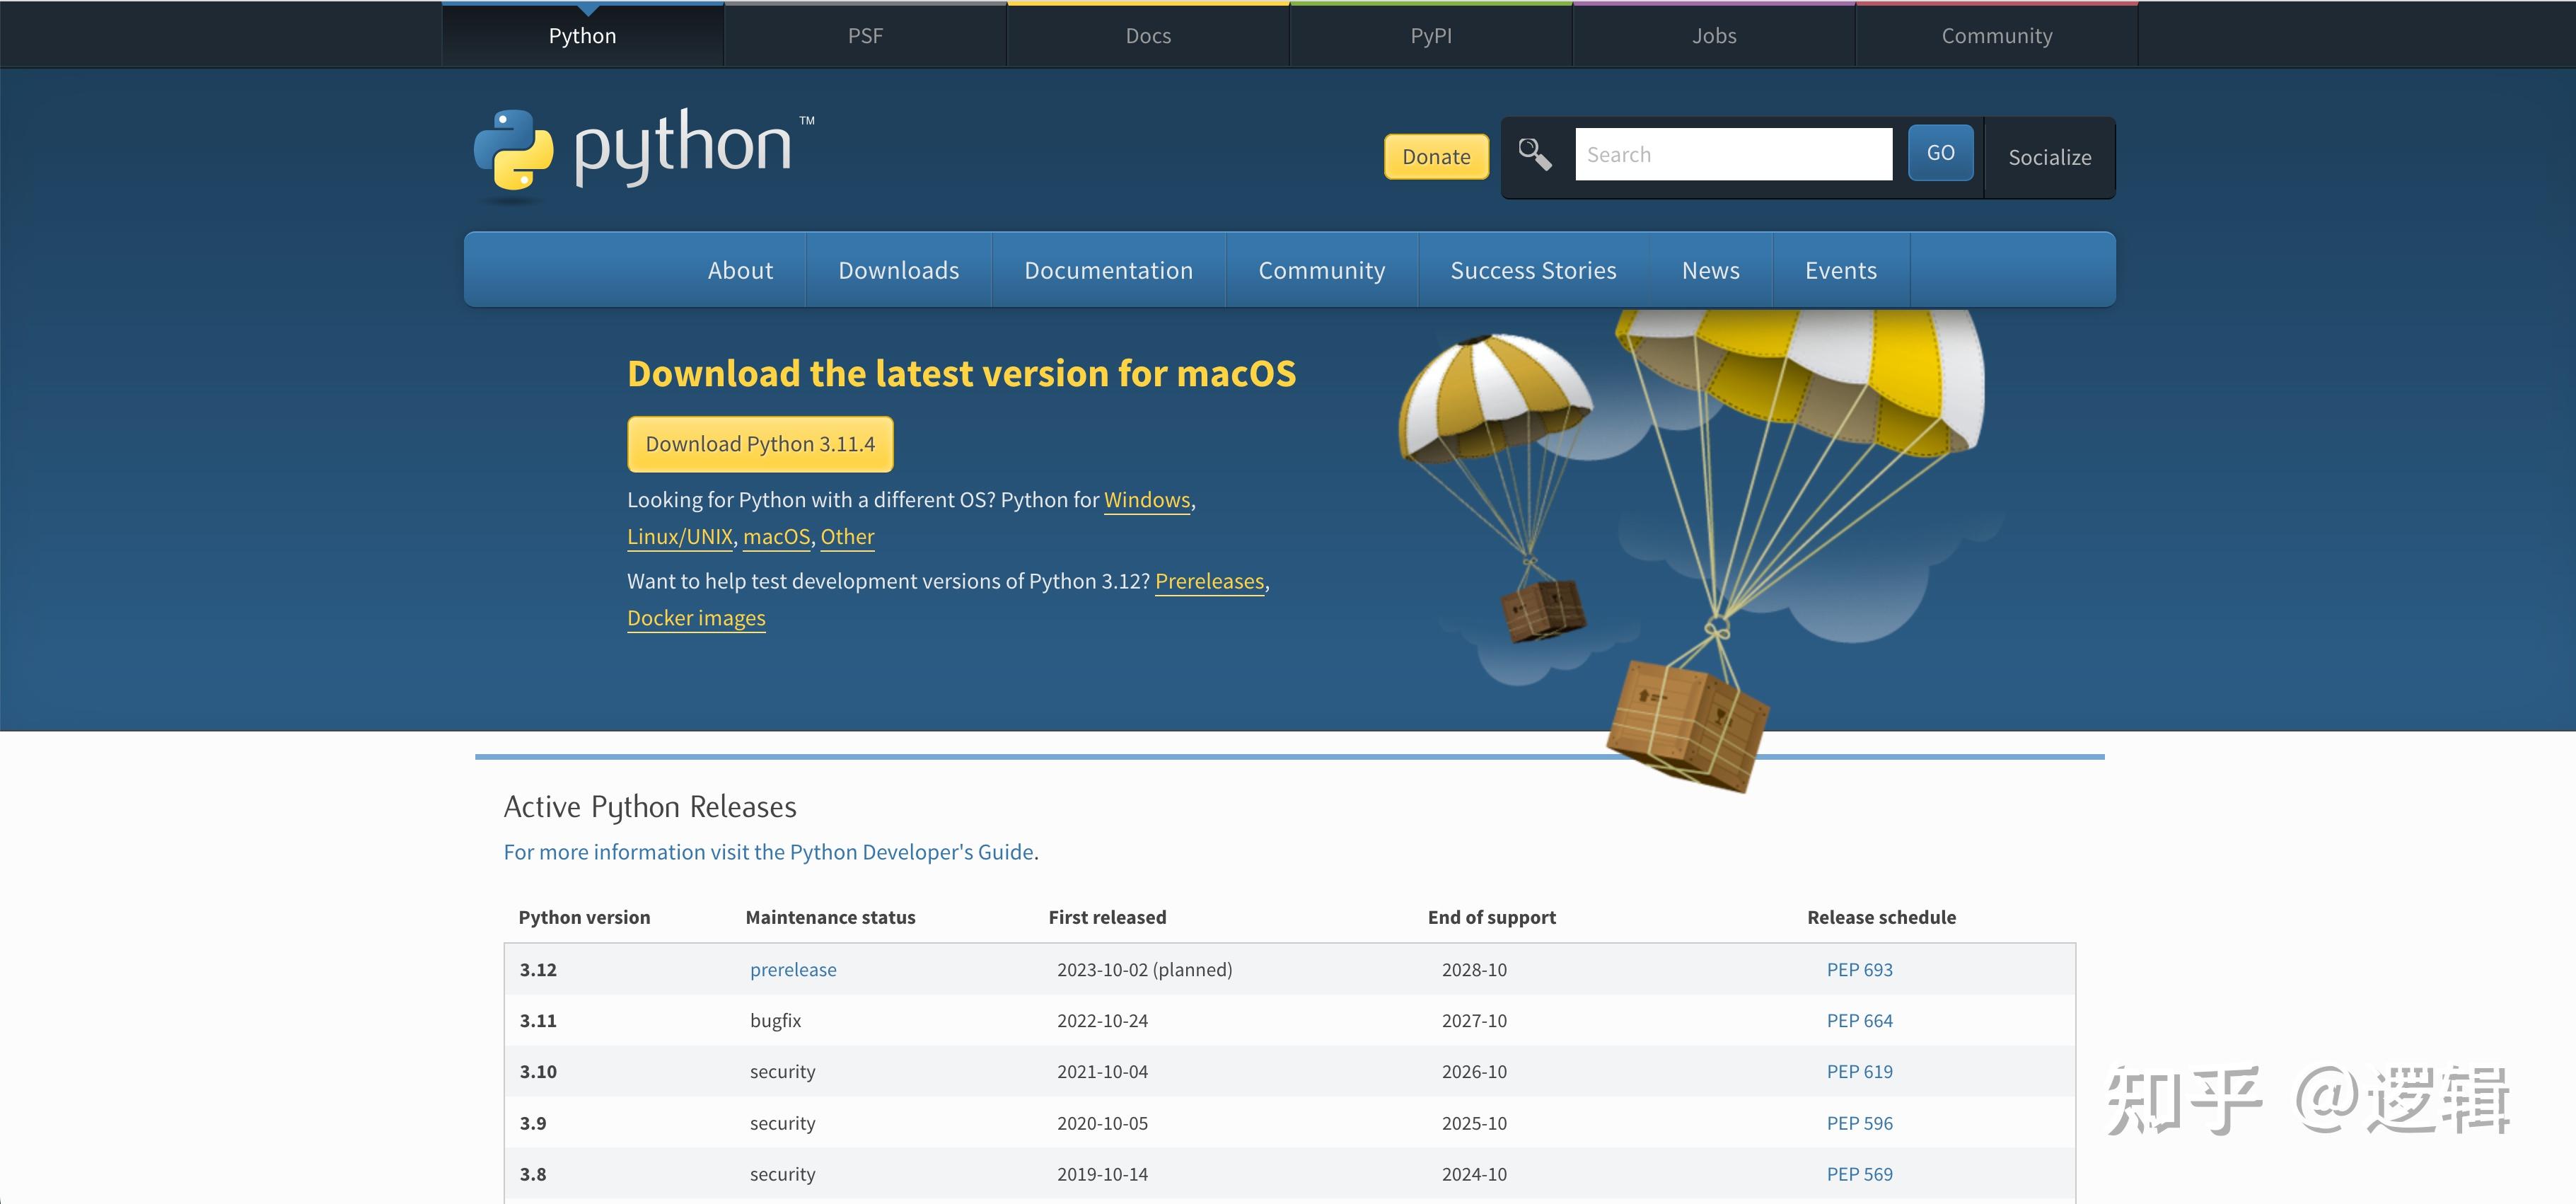
Task: Open the Downloads navigation menu
Action: pos(897,269)
